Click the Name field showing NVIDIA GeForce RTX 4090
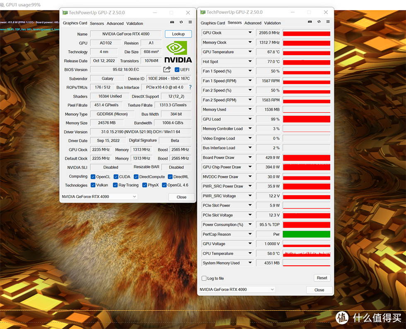This screenshot has width=406, height=329. coord(126,34)
